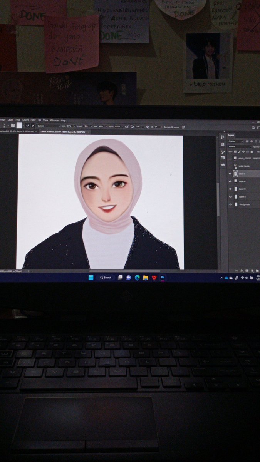Enable airbrush-style build-up icon

127,126
